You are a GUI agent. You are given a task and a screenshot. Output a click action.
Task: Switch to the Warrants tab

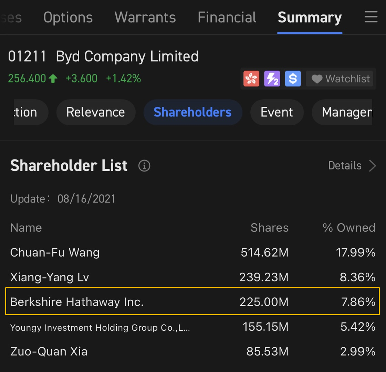[145, 18]
